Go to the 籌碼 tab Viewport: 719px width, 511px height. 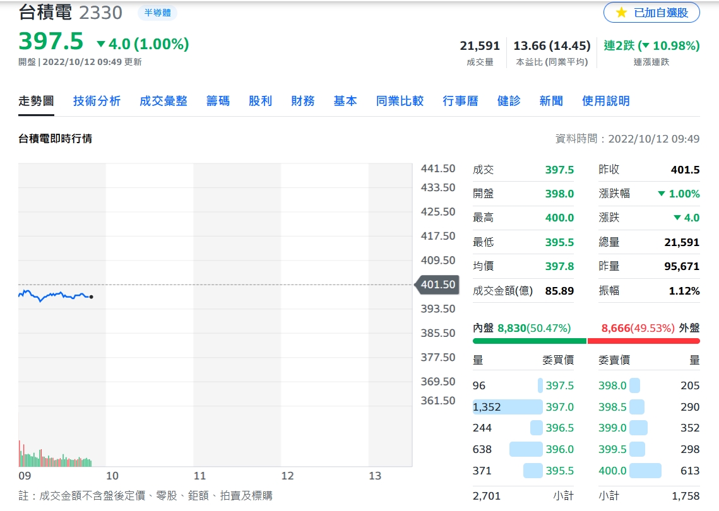coord(218,101)
